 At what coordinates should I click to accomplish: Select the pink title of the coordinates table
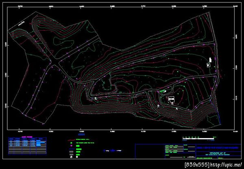pyautogui.click(x=27, y=137)
